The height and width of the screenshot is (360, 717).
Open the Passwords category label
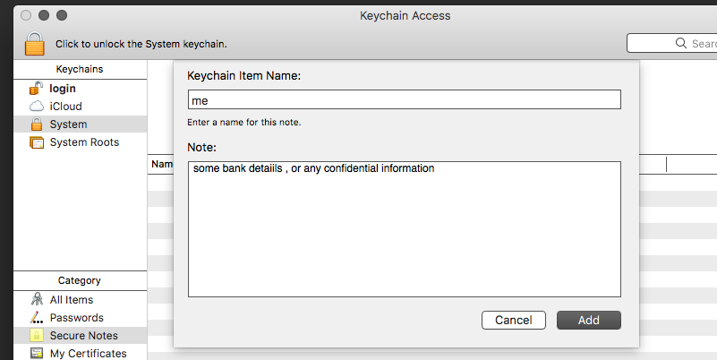pyautogui.click(x=76, y=318)
